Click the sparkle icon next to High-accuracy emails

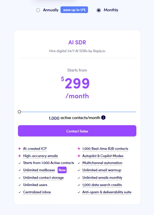[x=20, y=156]
